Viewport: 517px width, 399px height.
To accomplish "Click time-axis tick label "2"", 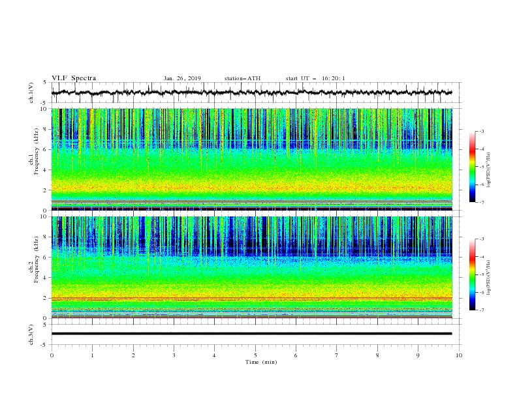I will click(x=133, y=355).
